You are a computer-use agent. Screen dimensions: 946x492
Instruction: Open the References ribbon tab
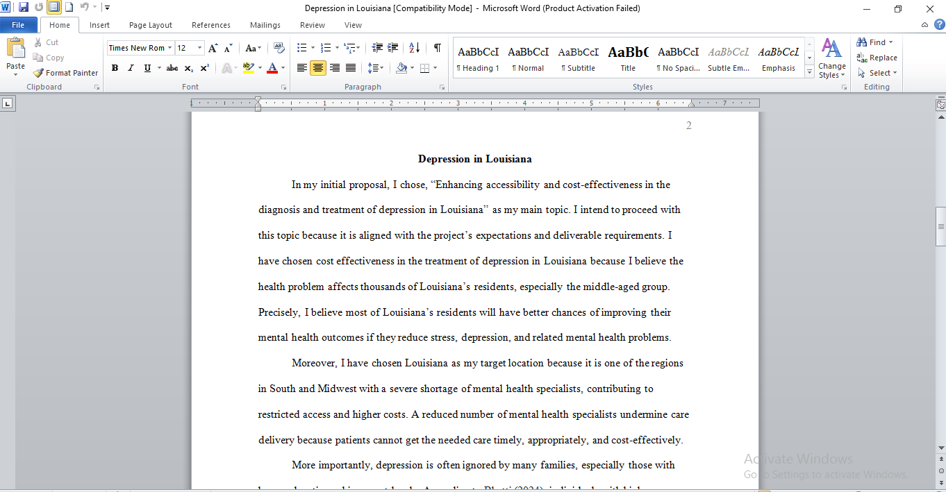tap(211, 25)
